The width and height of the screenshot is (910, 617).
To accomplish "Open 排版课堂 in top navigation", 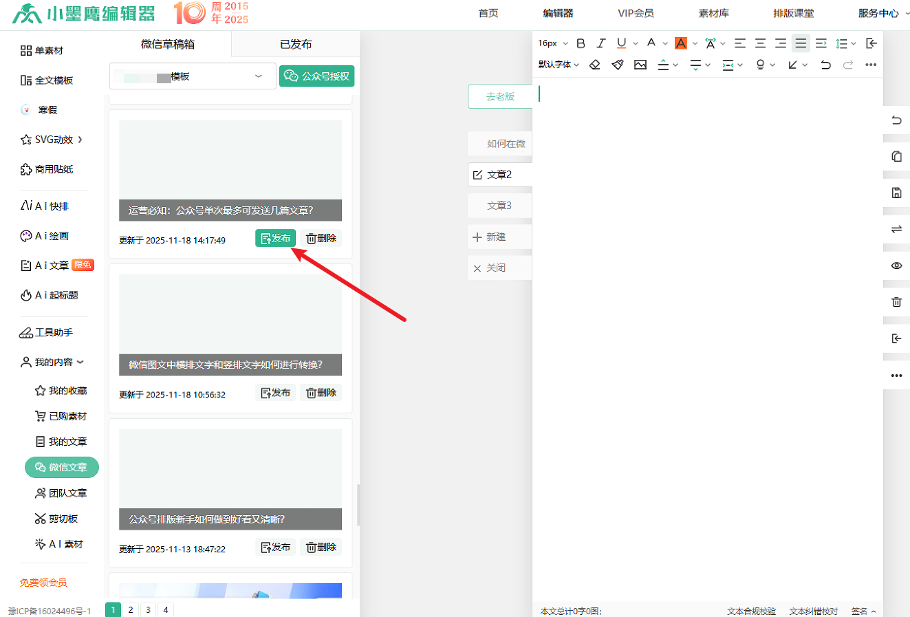I will (x=793, y=13).
